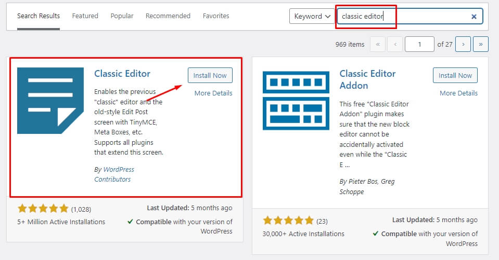Click the Classic Editor plugin icon

[50, 101]
